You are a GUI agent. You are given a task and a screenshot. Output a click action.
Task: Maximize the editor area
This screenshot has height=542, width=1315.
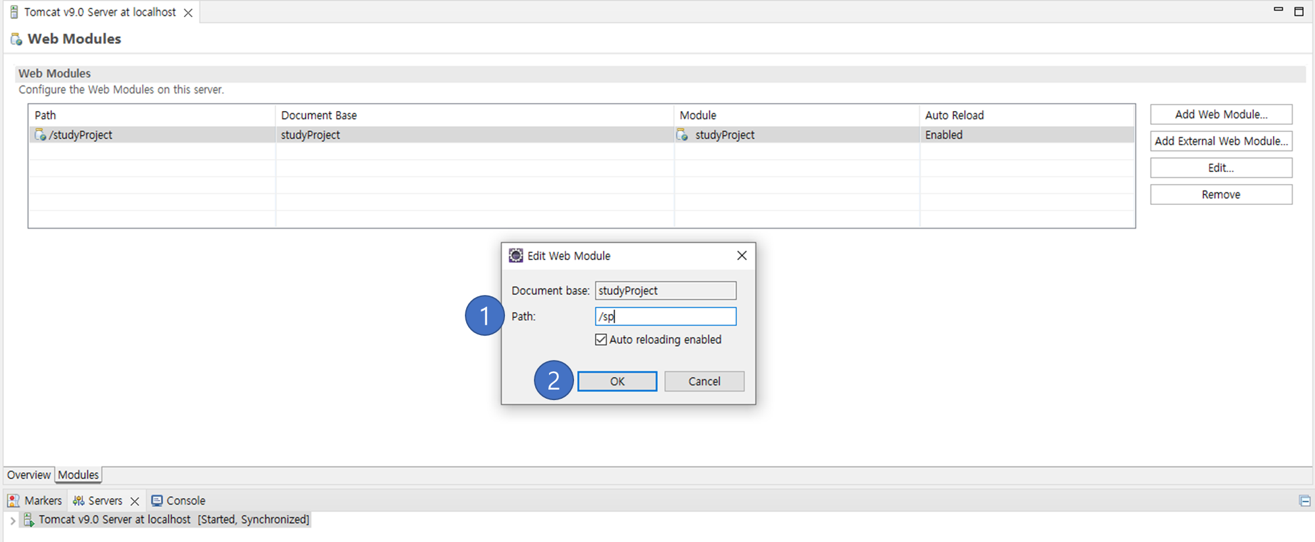click(1299, 11)
